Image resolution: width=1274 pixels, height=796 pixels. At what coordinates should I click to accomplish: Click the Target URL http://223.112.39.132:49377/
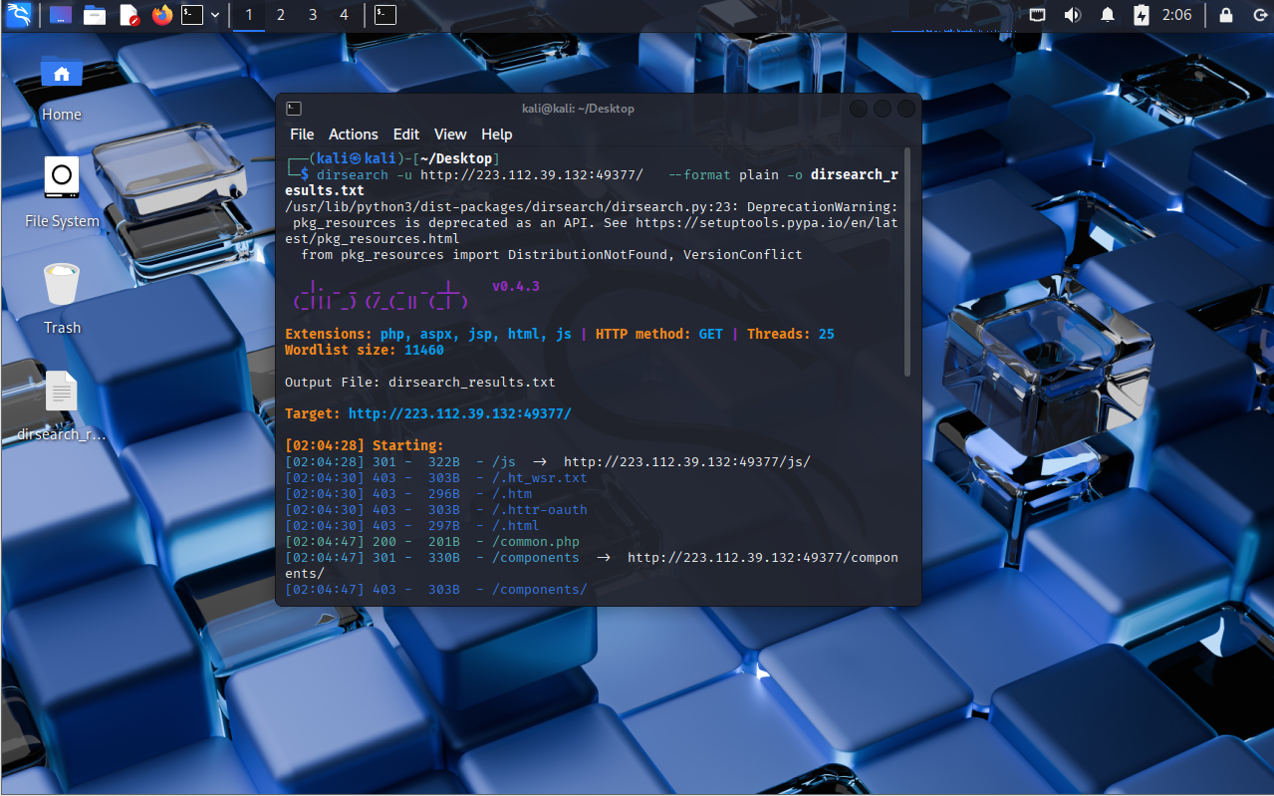(x=460, y=413)
